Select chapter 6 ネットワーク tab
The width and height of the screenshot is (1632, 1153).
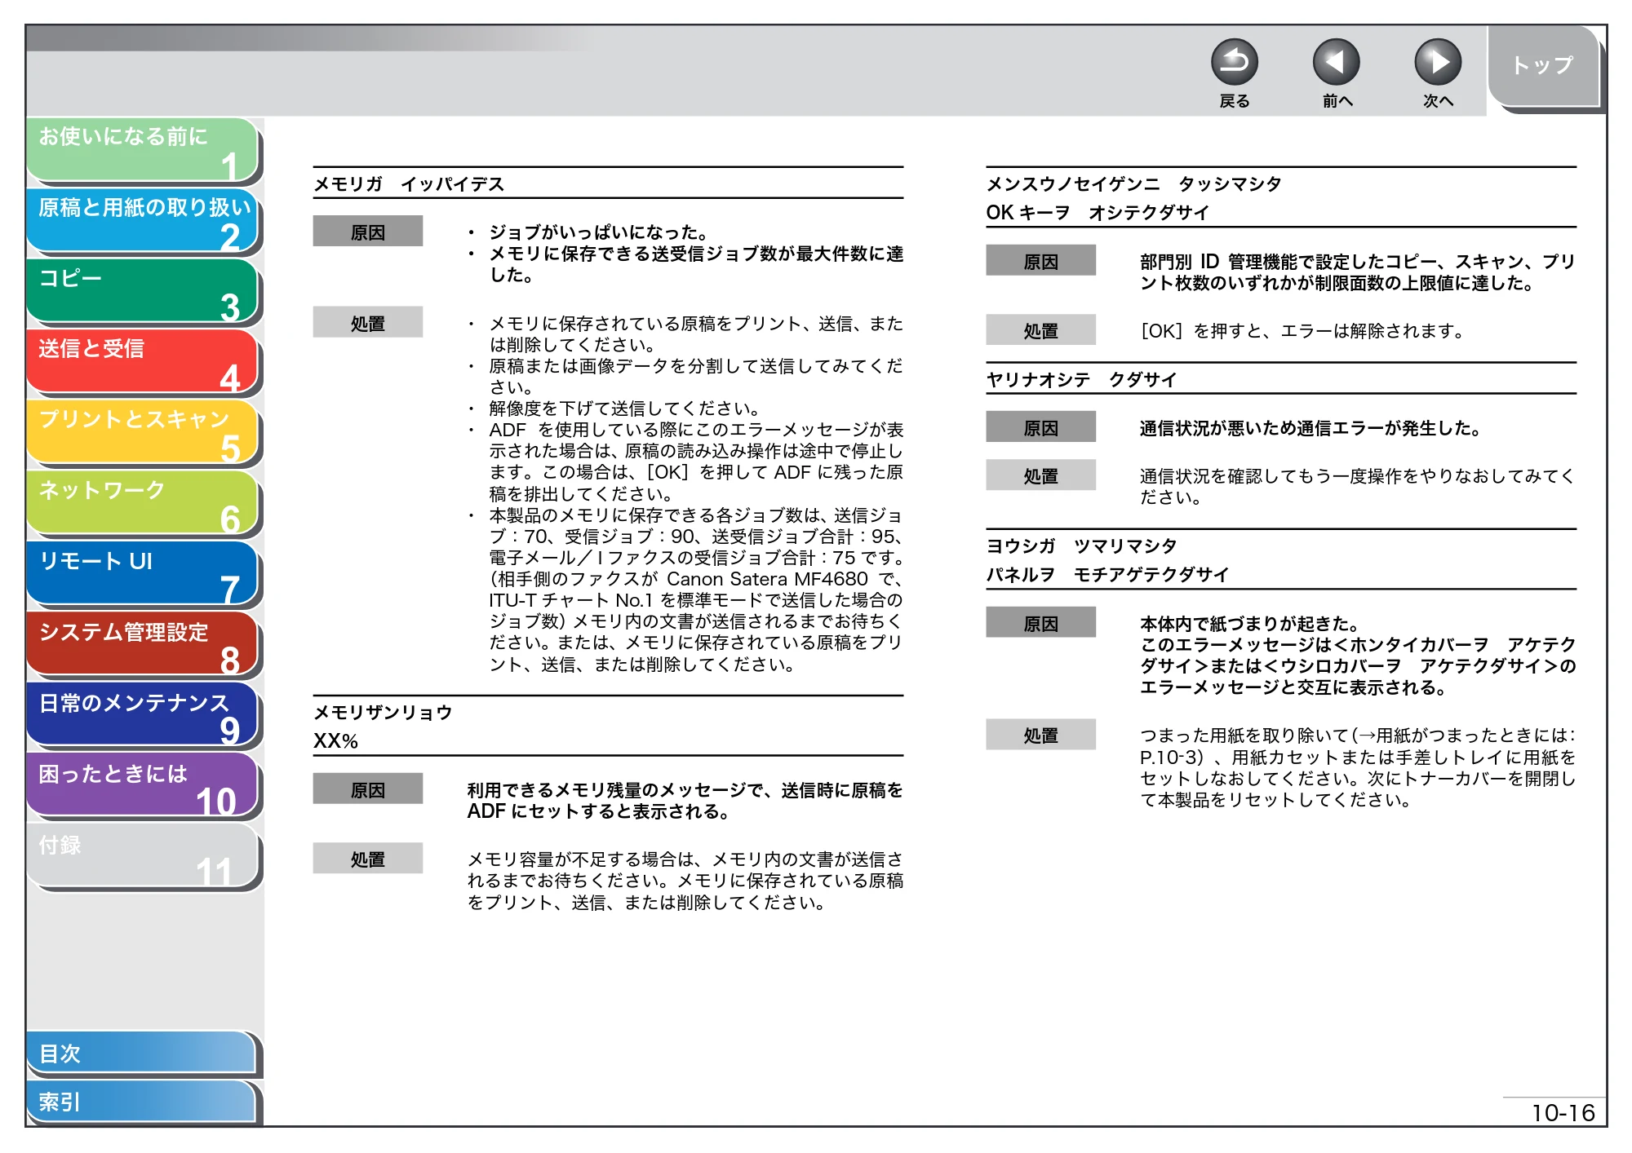(x=143, y=503)
